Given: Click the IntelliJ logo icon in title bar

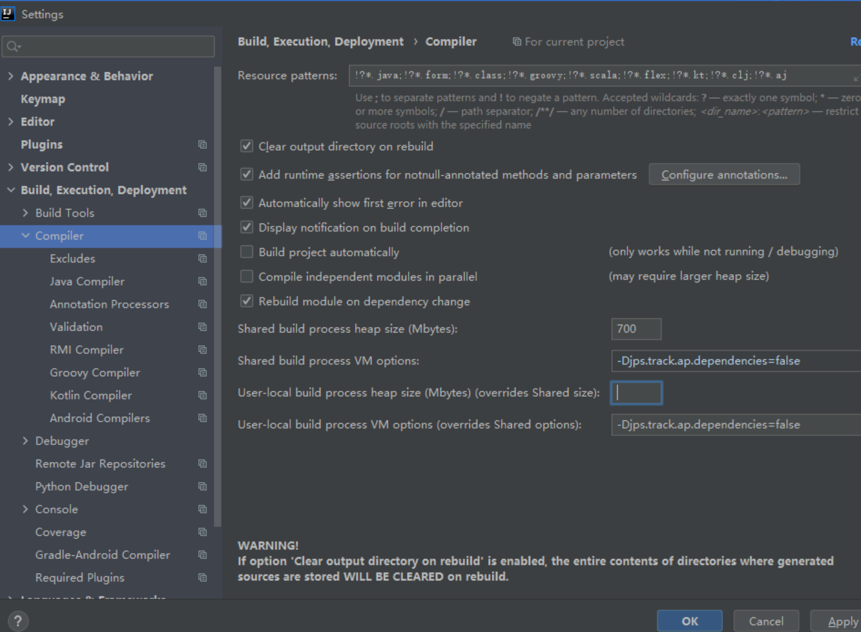Looking at the screenshot, I should point(8,14).
